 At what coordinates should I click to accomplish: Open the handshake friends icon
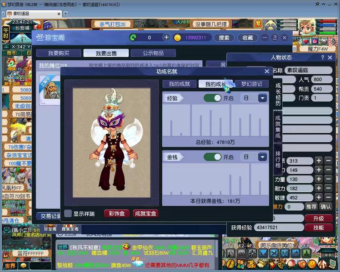[302, 264]
